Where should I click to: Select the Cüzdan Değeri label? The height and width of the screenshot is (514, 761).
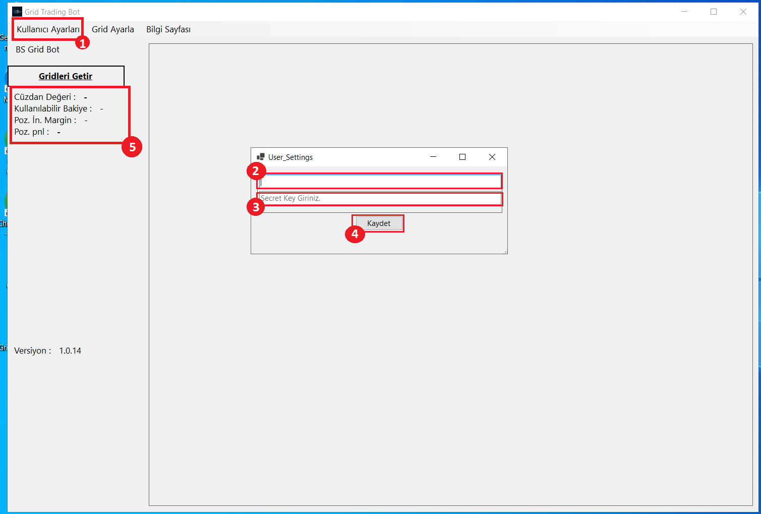click(x=45, y=97)
